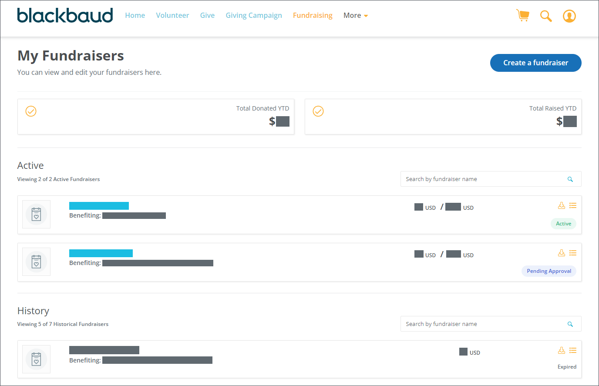
Task: Go to the Home page
Action: [135, 16]
